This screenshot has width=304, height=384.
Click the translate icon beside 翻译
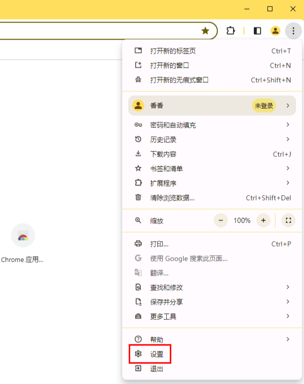pos(138,273)
